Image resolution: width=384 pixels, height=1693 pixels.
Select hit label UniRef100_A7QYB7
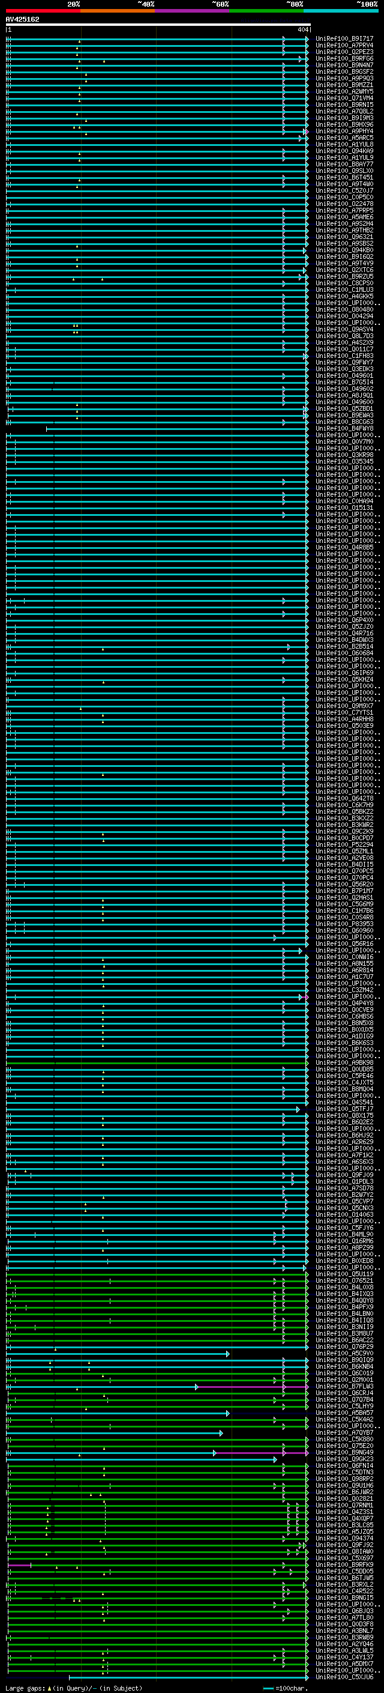[x=344, y=1432]
